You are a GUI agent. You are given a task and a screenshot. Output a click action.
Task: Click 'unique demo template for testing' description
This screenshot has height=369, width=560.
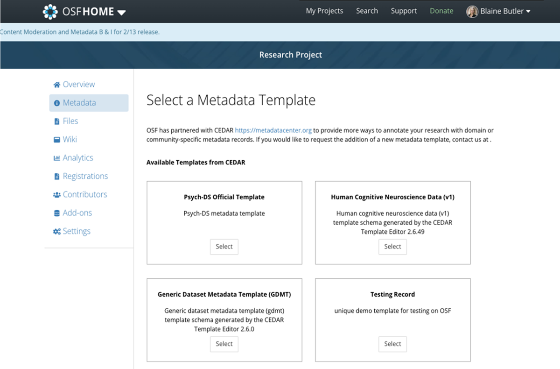coord(392,311)
